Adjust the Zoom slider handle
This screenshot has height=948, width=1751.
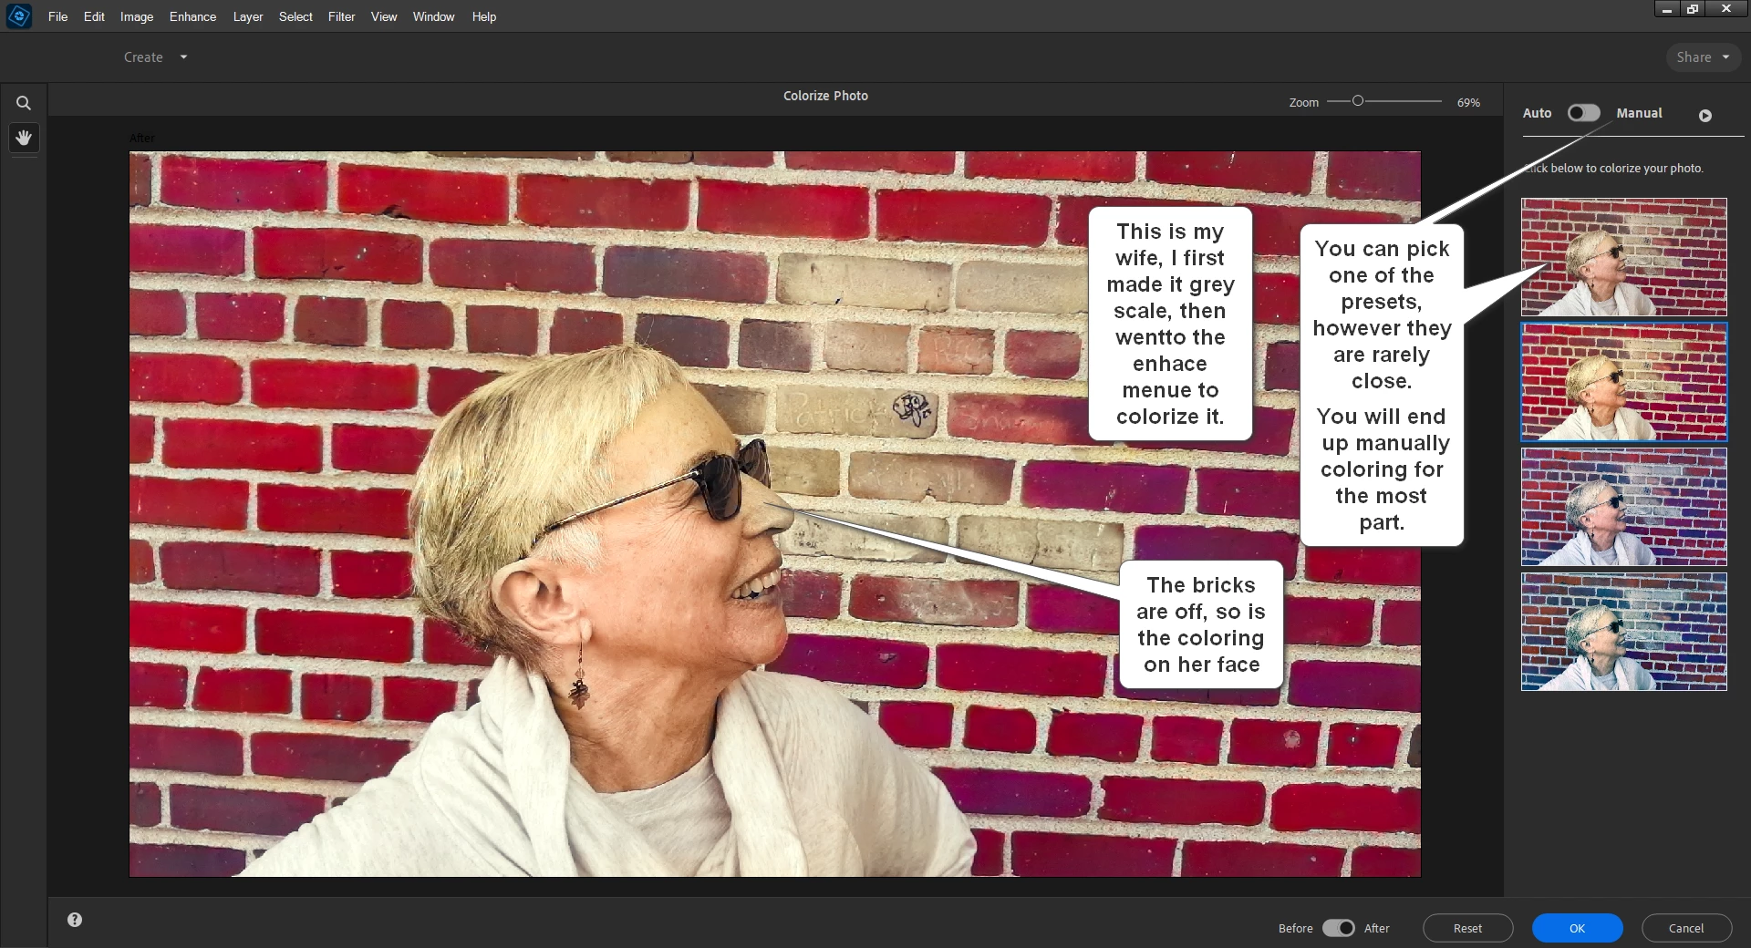[1358, 101]
